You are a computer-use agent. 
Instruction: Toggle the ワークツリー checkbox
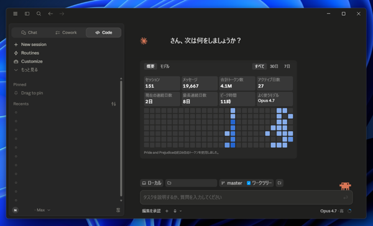249,183
